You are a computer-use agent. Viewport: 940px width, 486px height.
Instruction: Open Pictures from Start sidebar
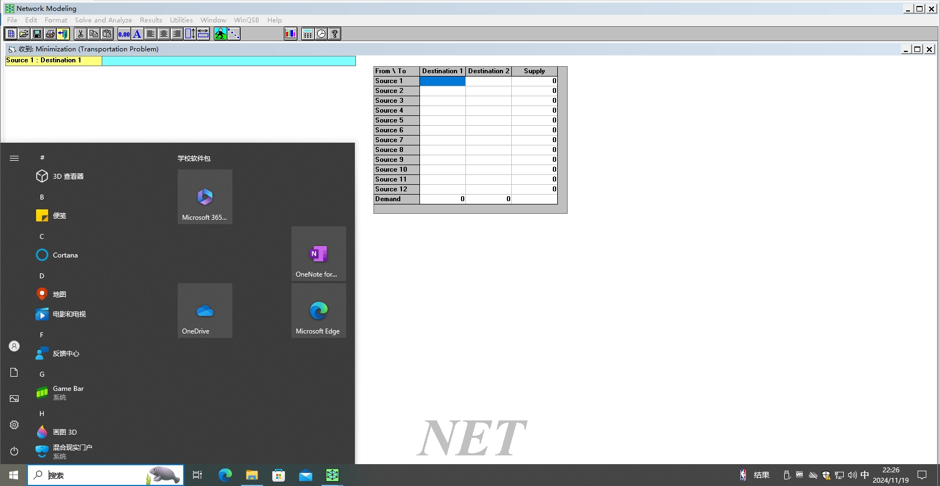[14, 399]
